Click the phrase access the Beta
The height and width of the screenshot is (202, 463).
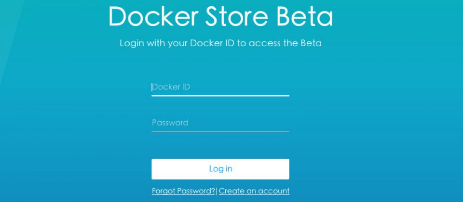tap(285, 43)
